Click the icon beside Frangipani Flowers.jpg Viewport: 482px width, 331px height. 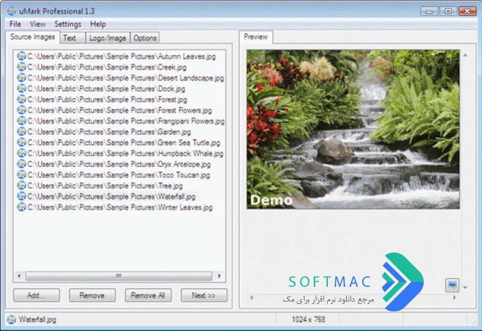click(21, 121)
